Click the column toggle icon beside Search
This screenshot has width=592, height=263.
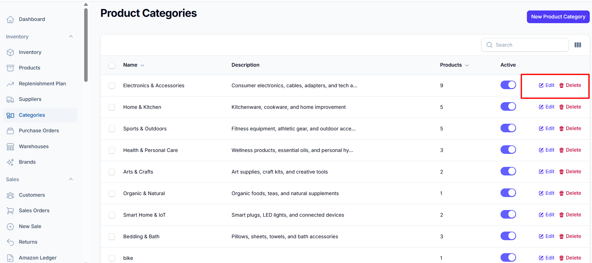click(578, 45)
